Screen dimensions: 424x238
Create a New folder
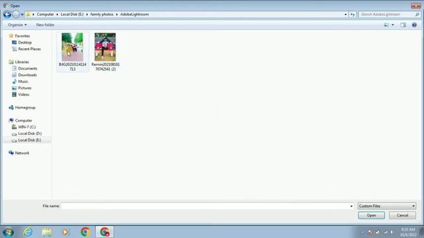[45, 25]
